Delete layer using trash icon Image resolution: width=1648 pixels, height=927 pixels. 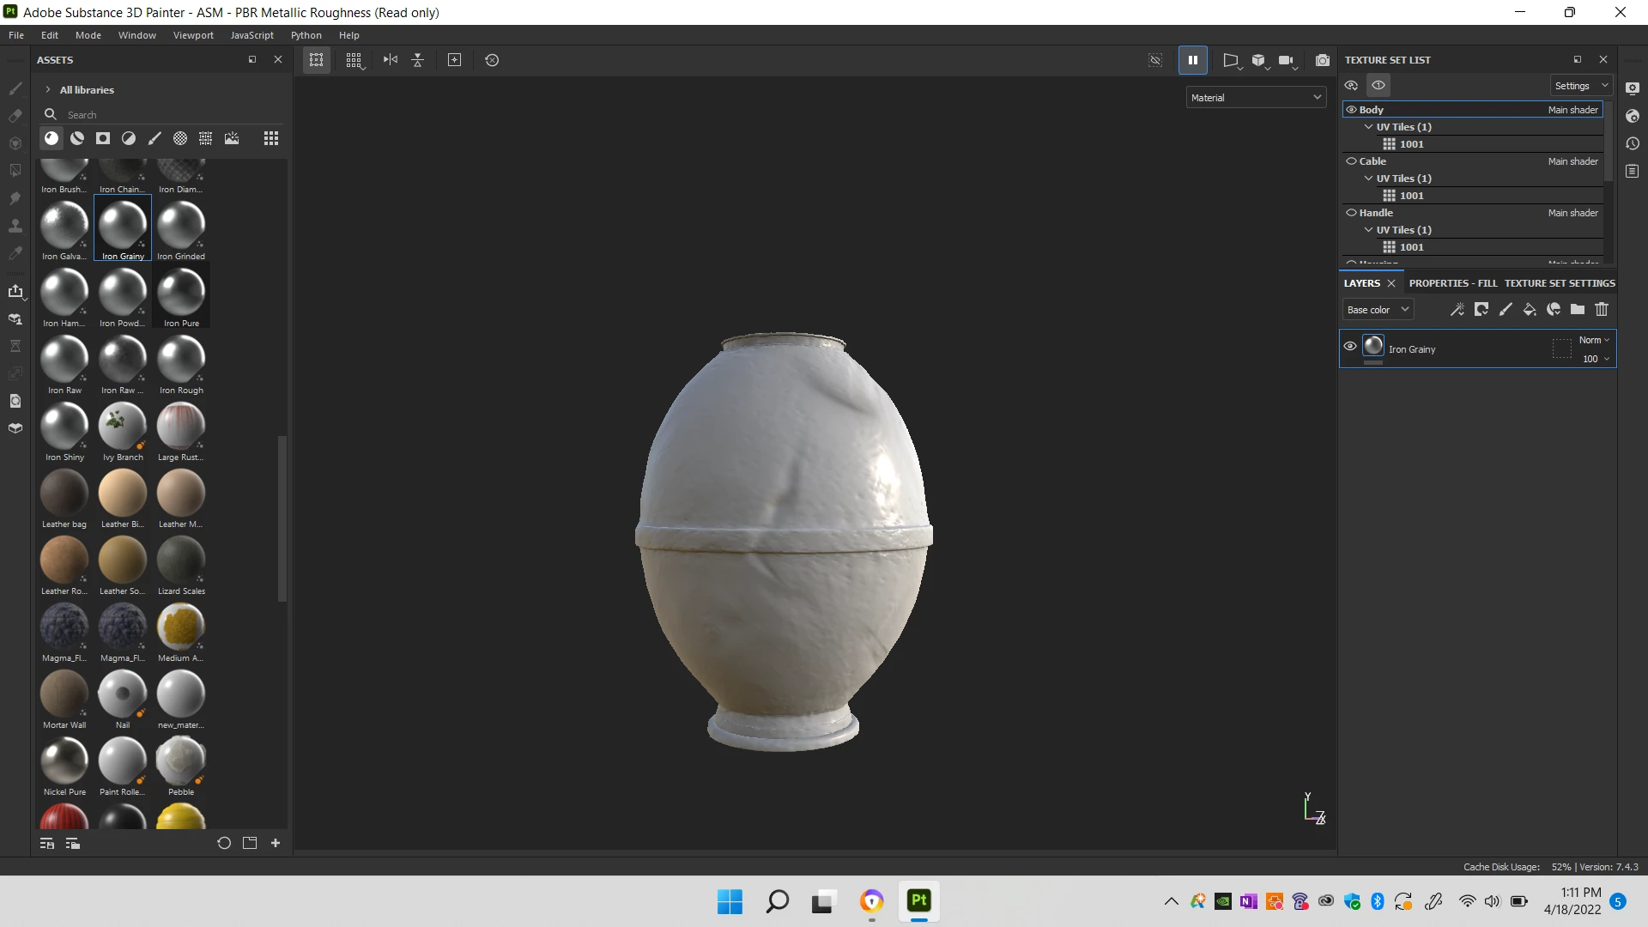point(1602,310)
